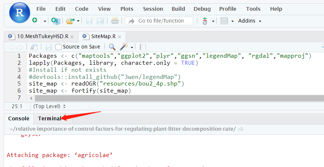Click the editor horizontal scrollbar
Screen dimensions: 324x167
(x=175, y=98)
